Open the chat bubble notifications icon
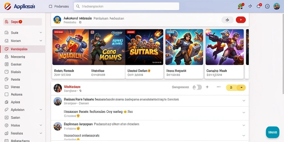Image resolution: width=284 pixels, height=142 pixels. pyautogui.click(x=259, y=6)
